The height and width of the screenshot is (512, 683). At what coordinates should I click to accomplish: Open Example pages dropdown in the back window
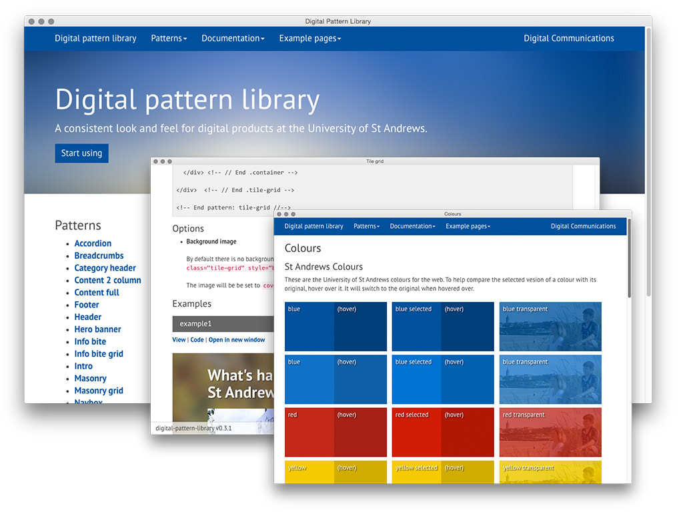[x=309, y=38]
